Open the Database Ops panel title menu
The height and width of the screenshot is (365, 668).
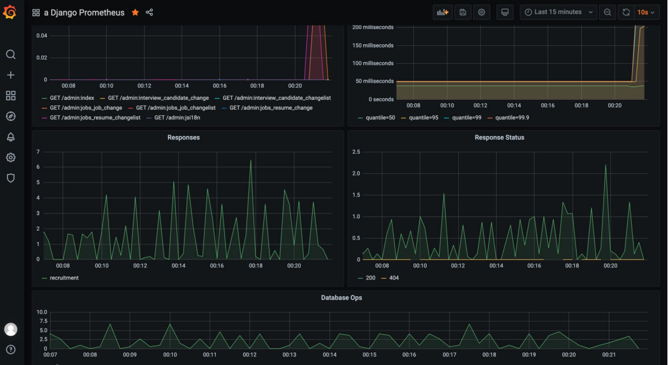click(341, 298)
